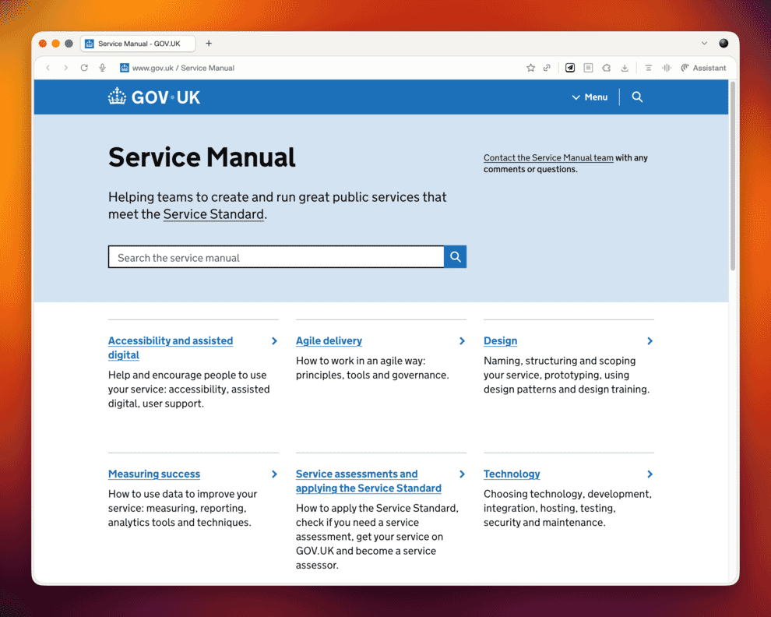Click arrow next to Agile delivery
Screen dimensions: 771x617
(462, 341)
